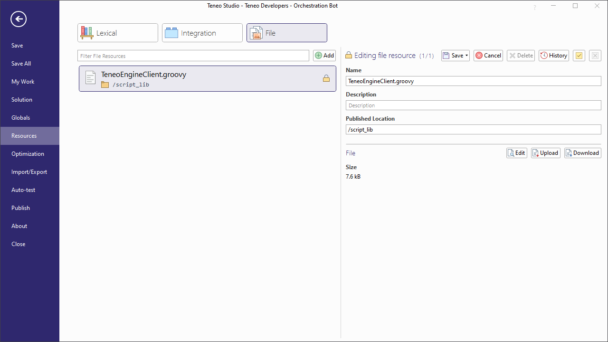Click the grey X icon beside checkmark
Screen dimensions: 608x342
coord(595,56)
